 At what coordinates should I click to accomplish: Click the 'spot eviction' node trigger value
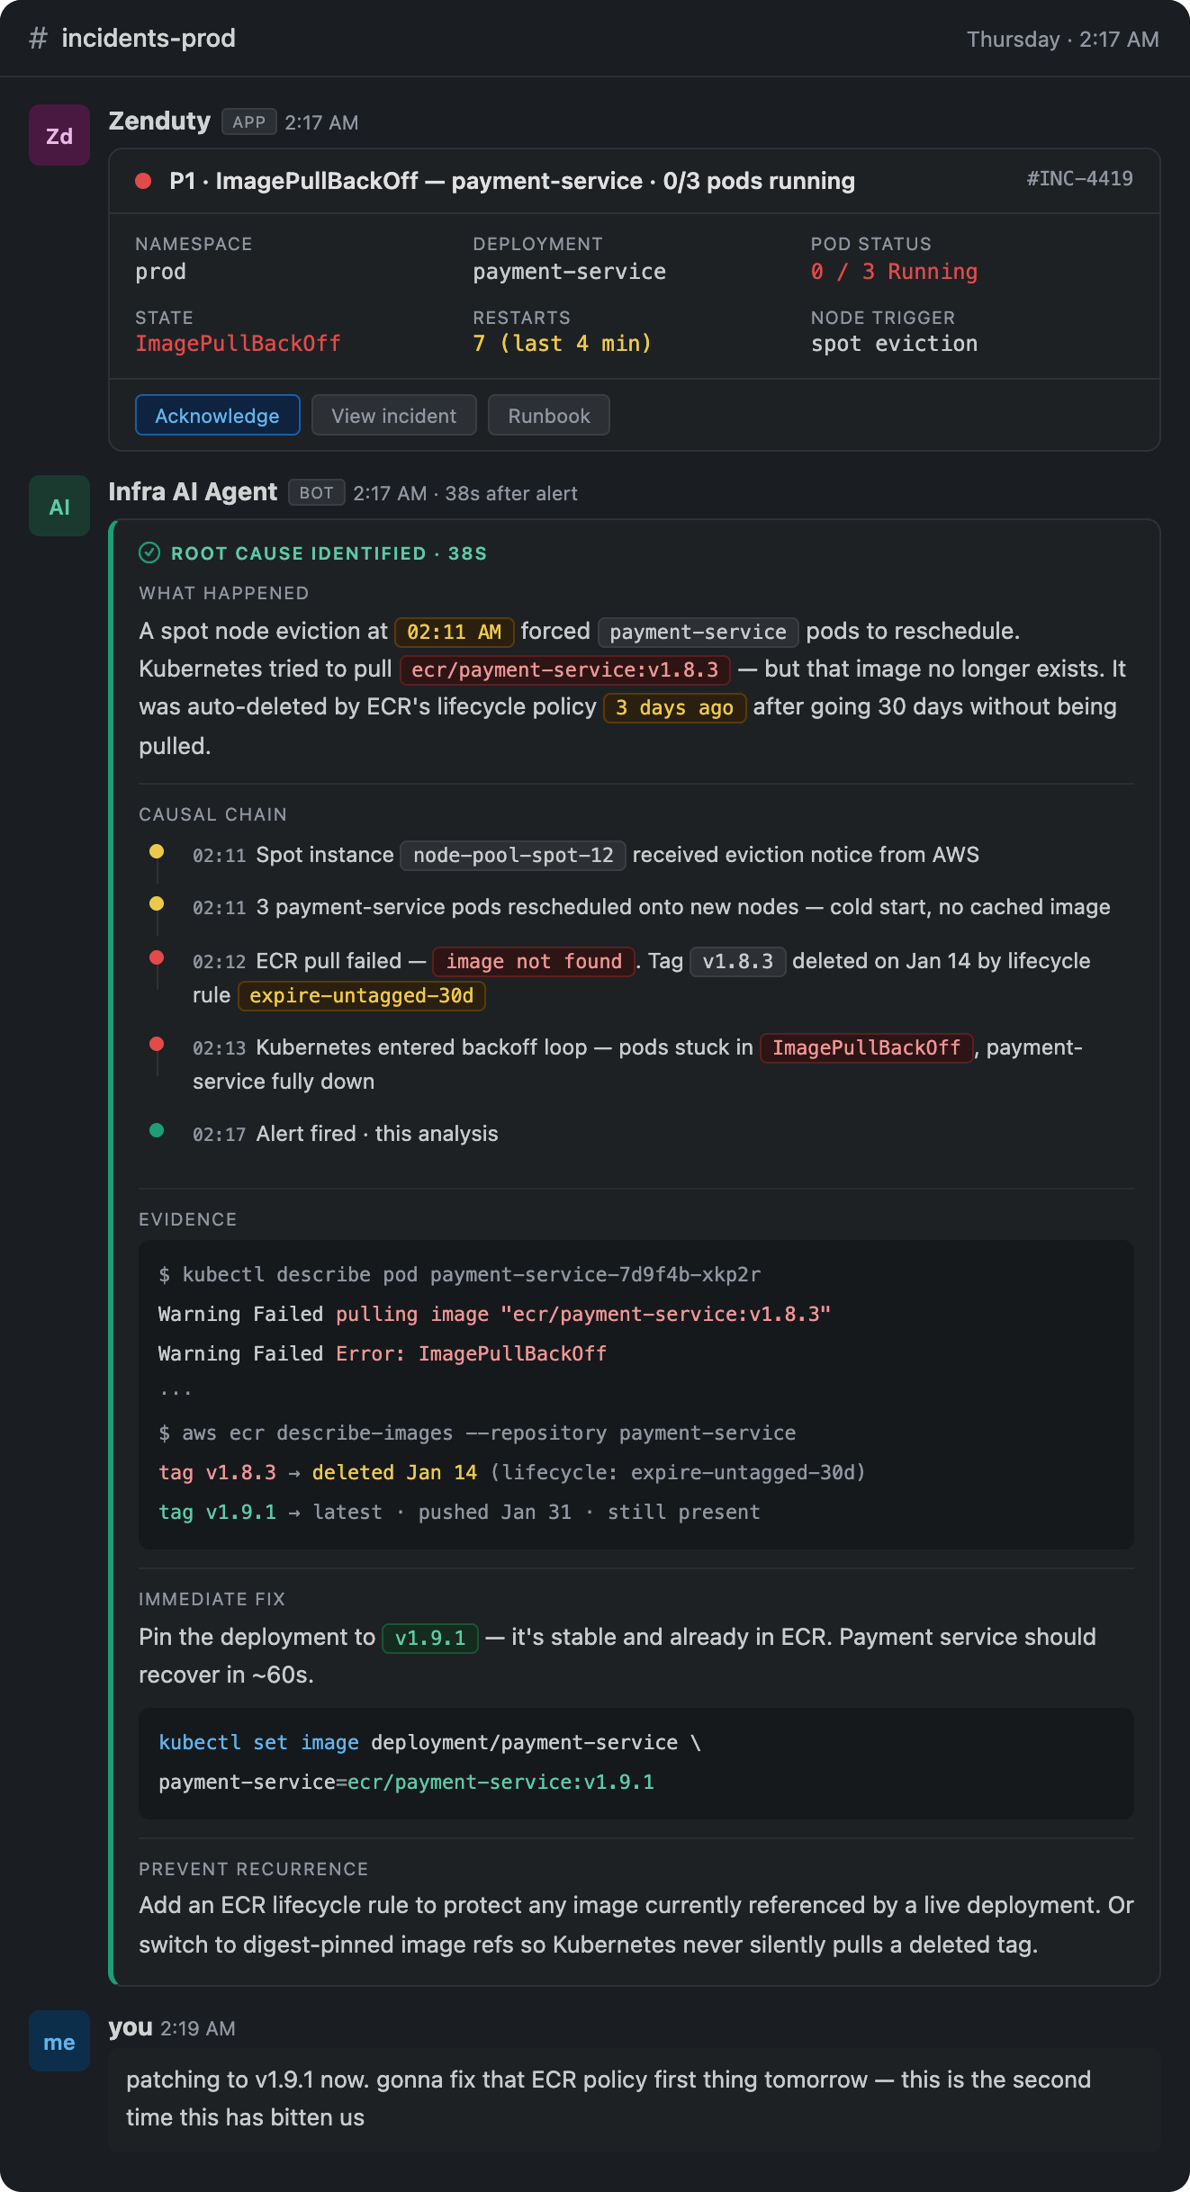(x=894, y=344)
